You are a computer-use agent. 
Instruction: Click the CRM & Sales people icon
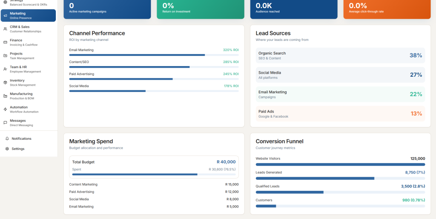click(5, 29)
